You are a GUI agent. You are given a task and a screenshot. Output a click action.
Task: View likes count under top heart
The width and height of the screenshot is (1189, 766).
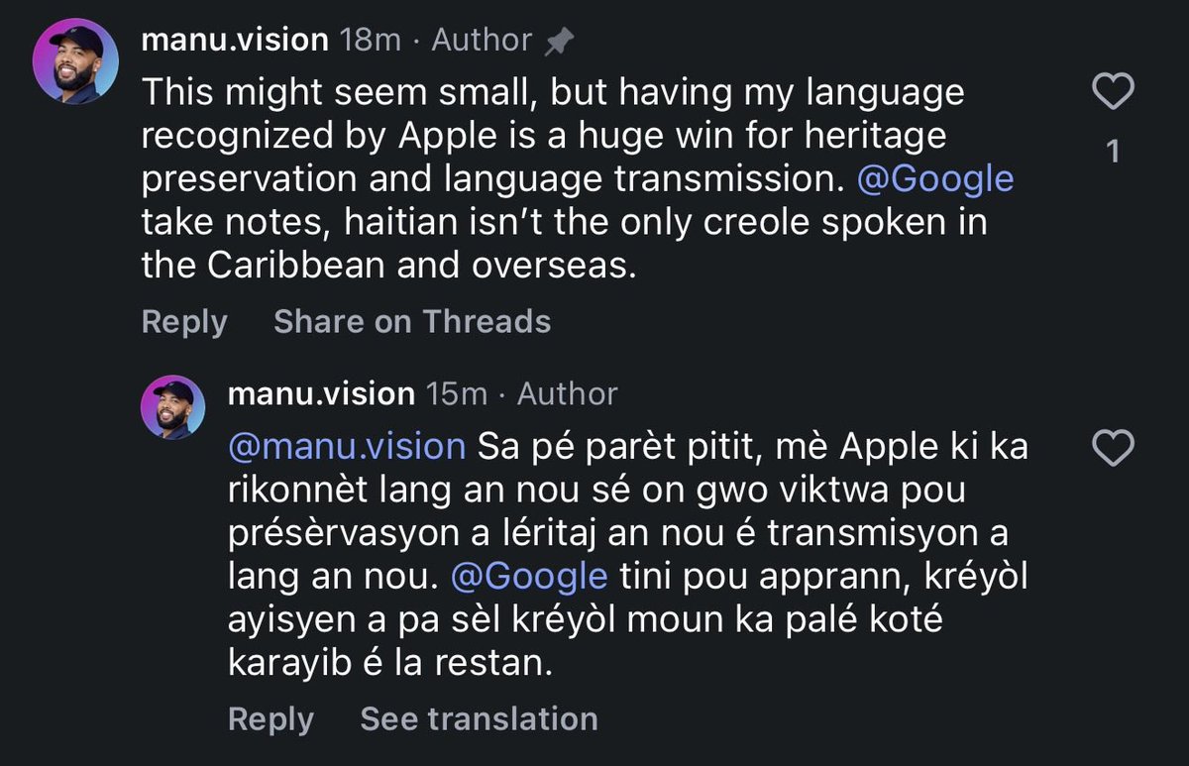1113,152
